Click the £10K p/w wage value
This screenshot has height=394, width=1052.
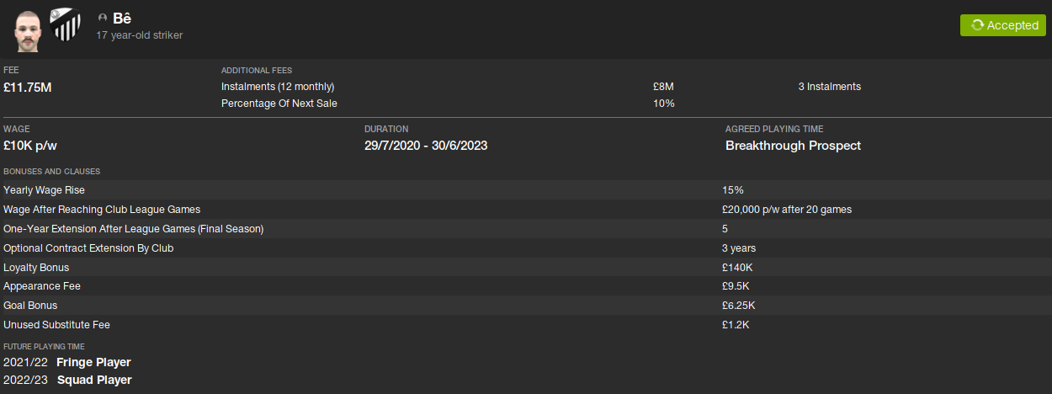click(x=30, y=146)
